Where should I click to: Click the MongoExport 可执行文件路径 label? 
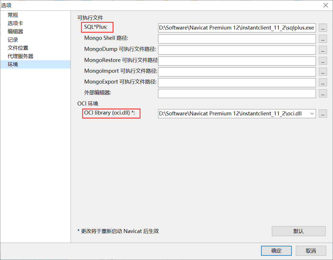point(120,82)
